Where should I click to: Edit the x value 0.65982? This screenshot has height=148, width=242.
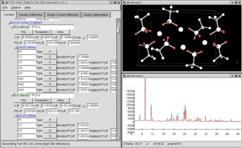[28, 37]
